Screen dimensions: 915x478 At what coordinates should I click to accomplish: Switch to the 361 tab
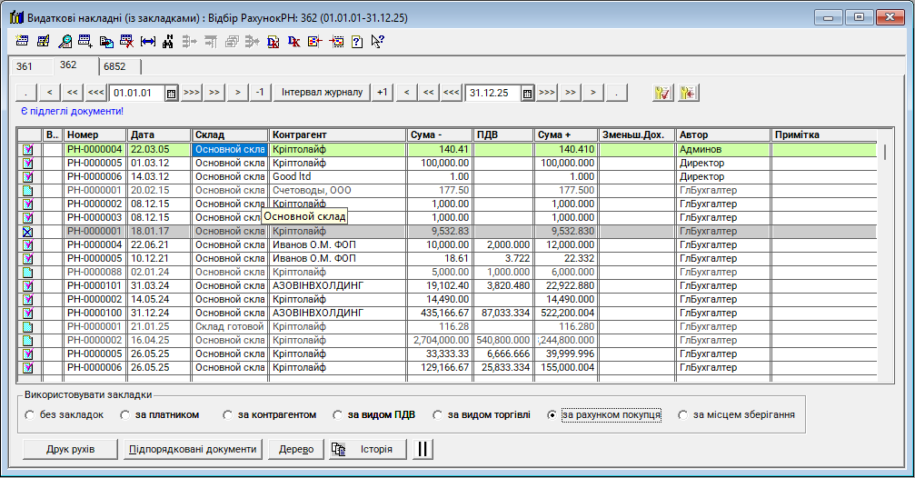tap(25, 66)
